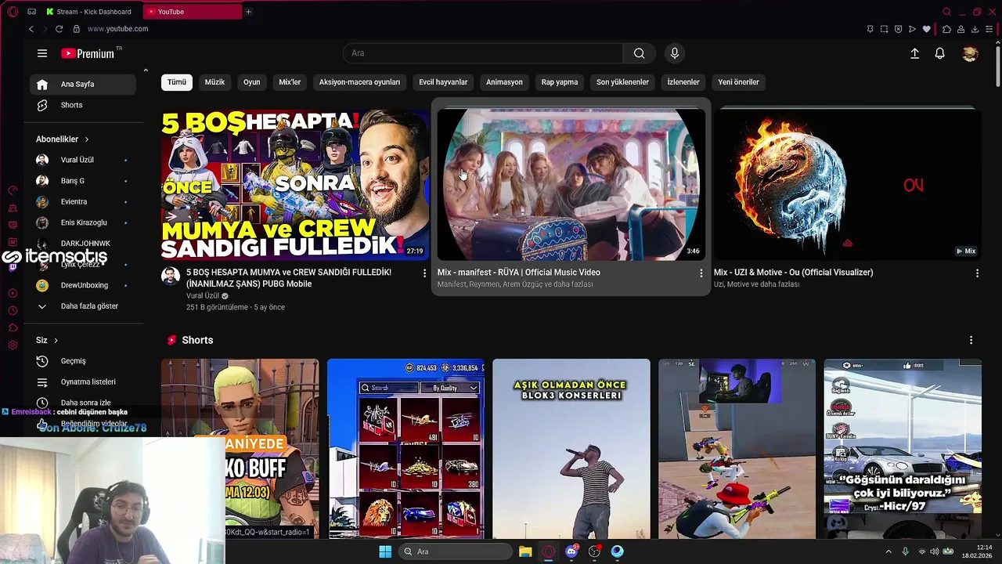
Task: Open options for manifest RÜYA mix
Action: pos(701,273)
